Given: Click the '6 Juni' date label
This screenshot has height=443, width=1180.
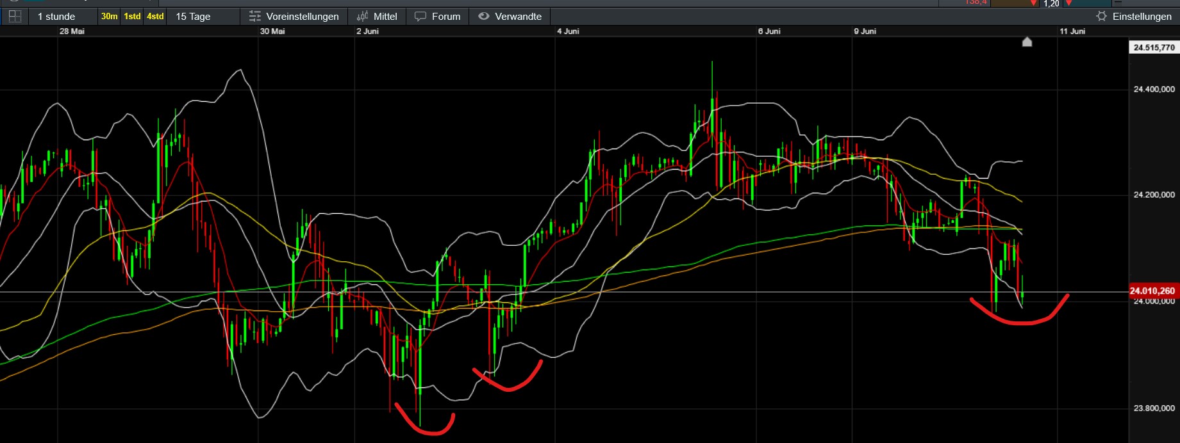Looking at the screenshot, I should [x=769, y=31].
